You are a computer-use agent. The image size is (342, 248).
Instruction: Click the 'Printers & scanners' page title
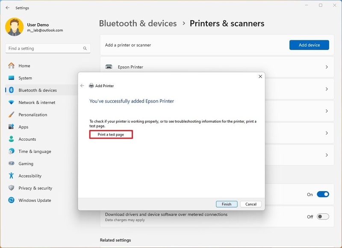tap(227, 24)
